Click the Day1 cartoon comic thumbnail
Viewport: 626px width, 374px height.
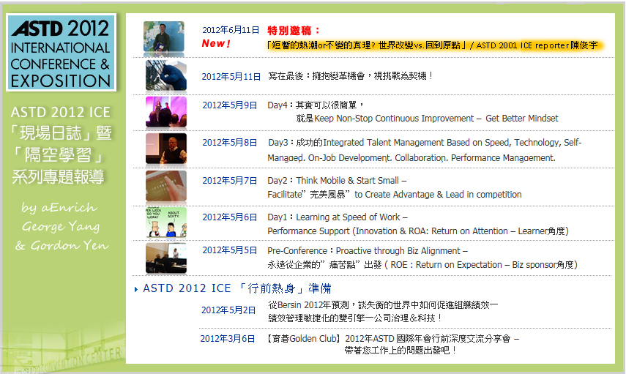[x=165, y=222]
